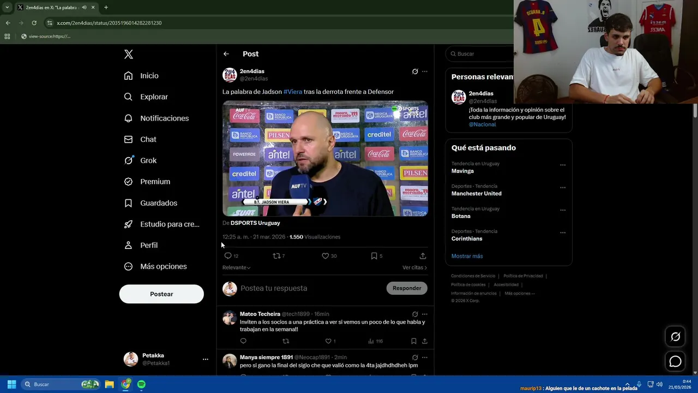This screenshot has width=698, height=393.
Task: Click the Postear button
Action: coord(161,294)
